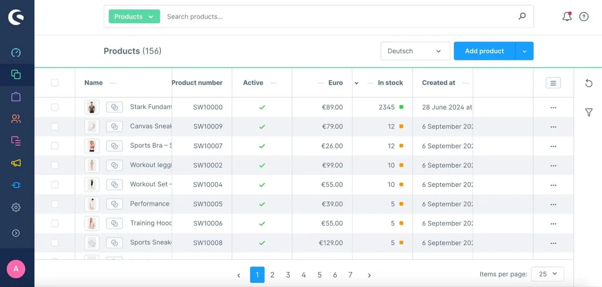Screen dimensions: 602x287
Task: Click the filter funnel icon
Action: [x=589, y=112]
